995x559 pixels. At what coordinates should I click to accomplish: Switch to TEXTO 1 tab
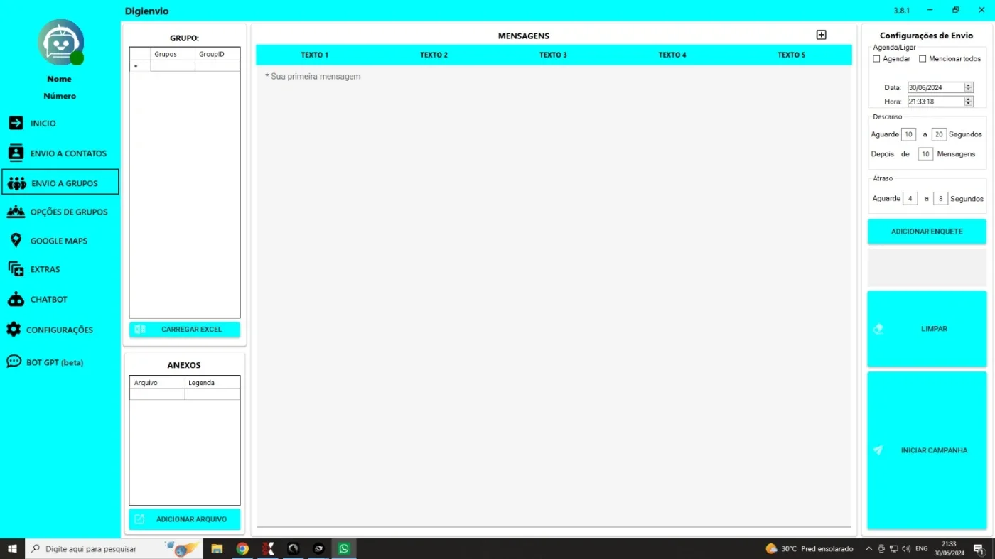pos(315,55)
